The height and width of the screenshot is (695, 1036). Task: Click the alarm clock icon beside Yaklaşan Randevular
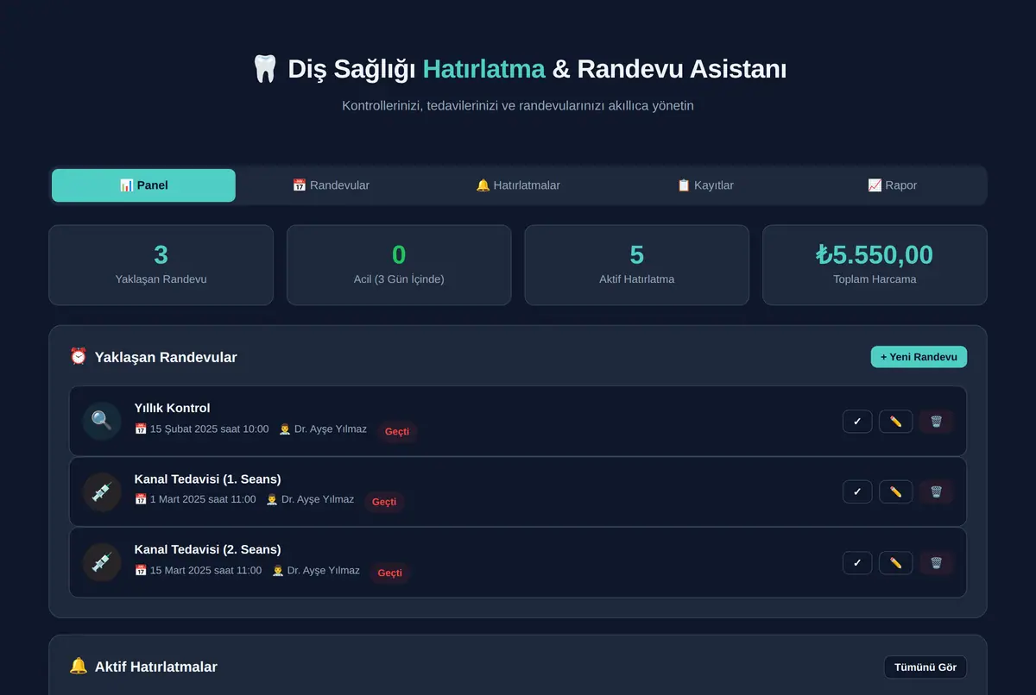79,356
